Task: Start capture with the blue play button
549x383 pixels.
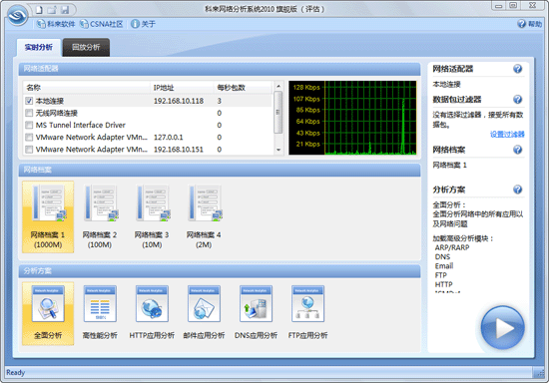Action: point(503,328)
